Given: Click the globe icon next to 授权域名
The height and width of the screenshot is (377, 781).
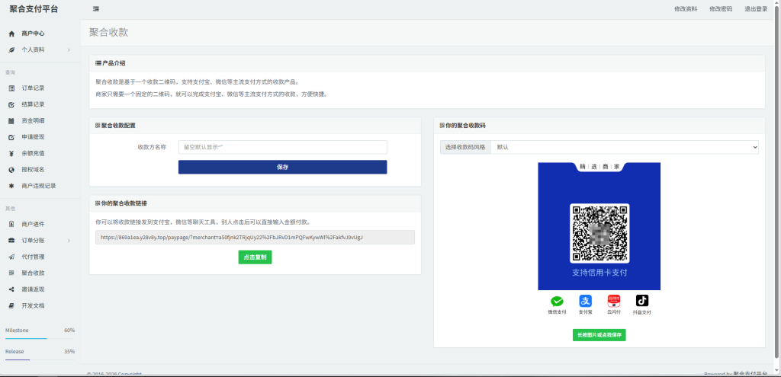Looking at the screenshot, I should click(11, 170).
